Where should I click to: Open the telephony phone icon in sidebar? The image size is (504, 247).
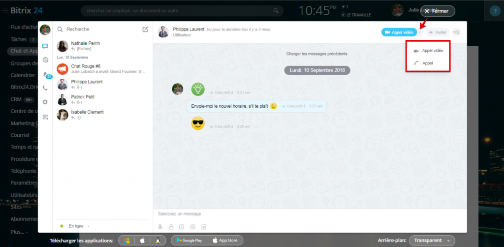[45, 88]
